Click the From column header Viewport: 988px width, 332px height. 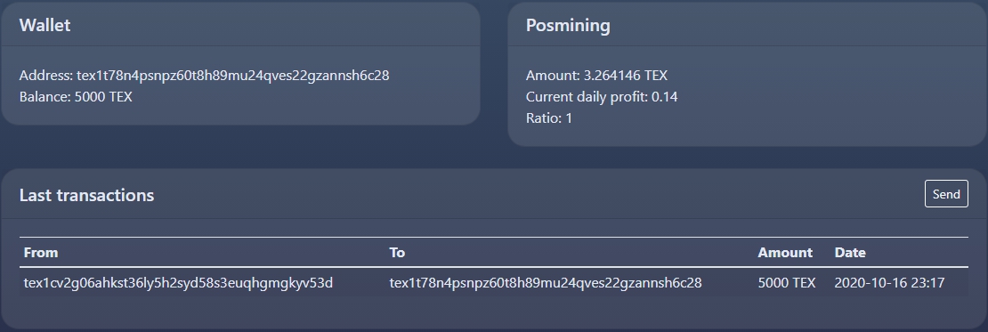click(x=40, y=253)
